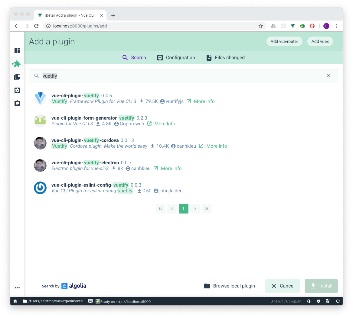Open the Tasks clipboard icon in the sidebar

click(x=17, y=103)
